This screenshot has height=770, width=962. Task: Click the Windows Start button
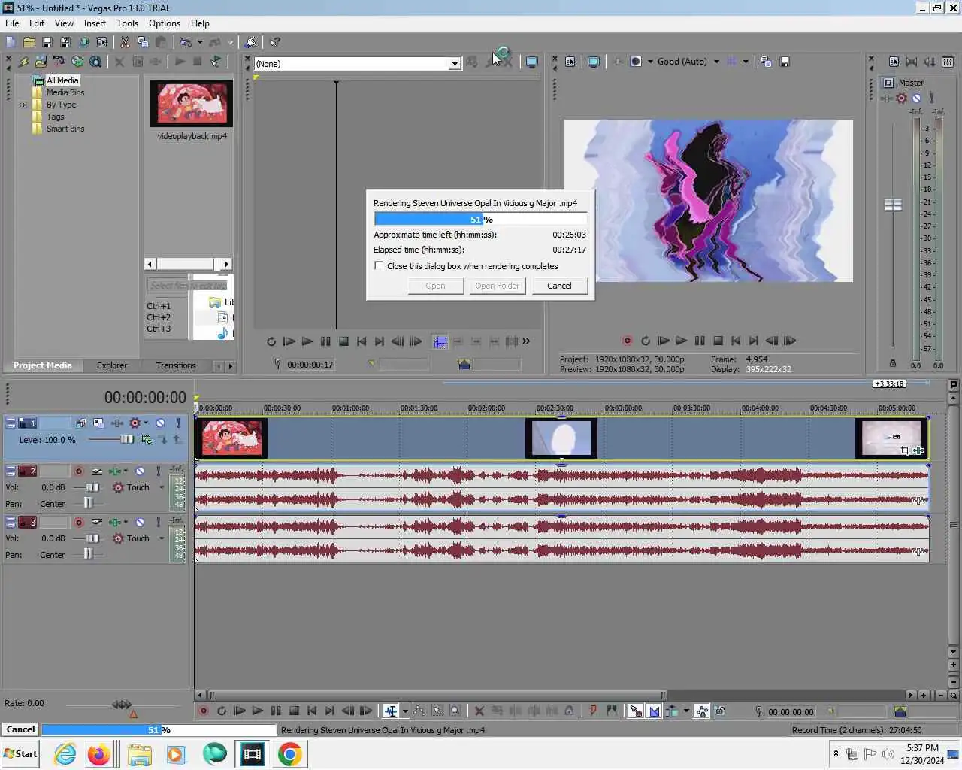click(20, 754)
